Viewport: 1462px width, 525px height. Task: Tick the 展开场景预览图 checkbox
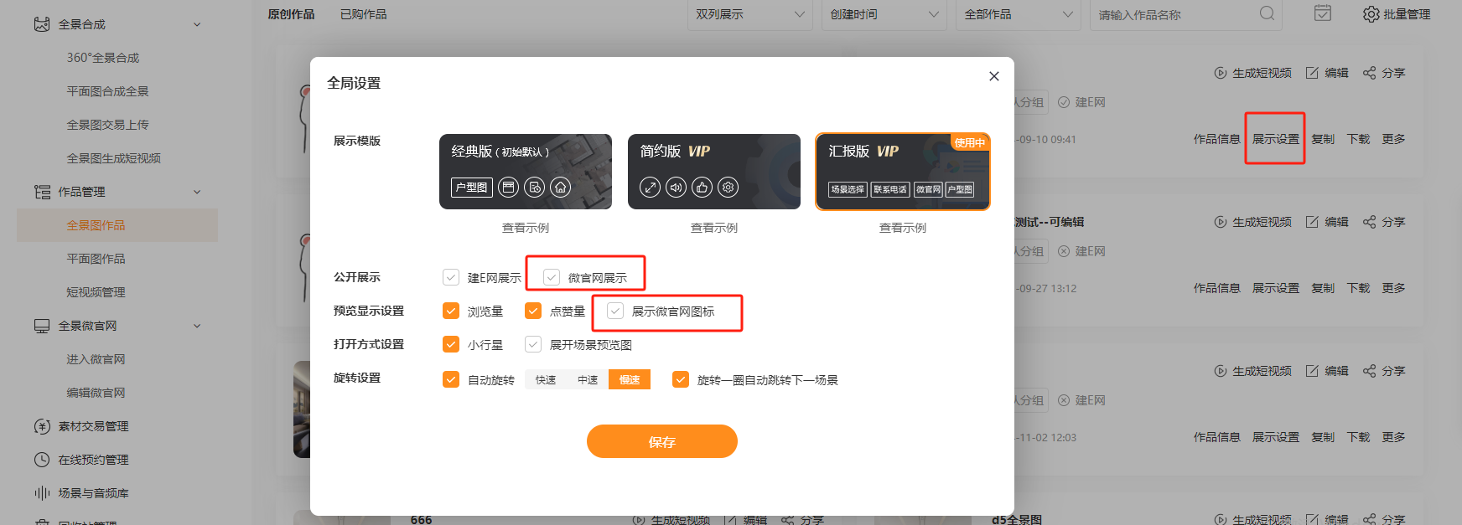point(533,344)
